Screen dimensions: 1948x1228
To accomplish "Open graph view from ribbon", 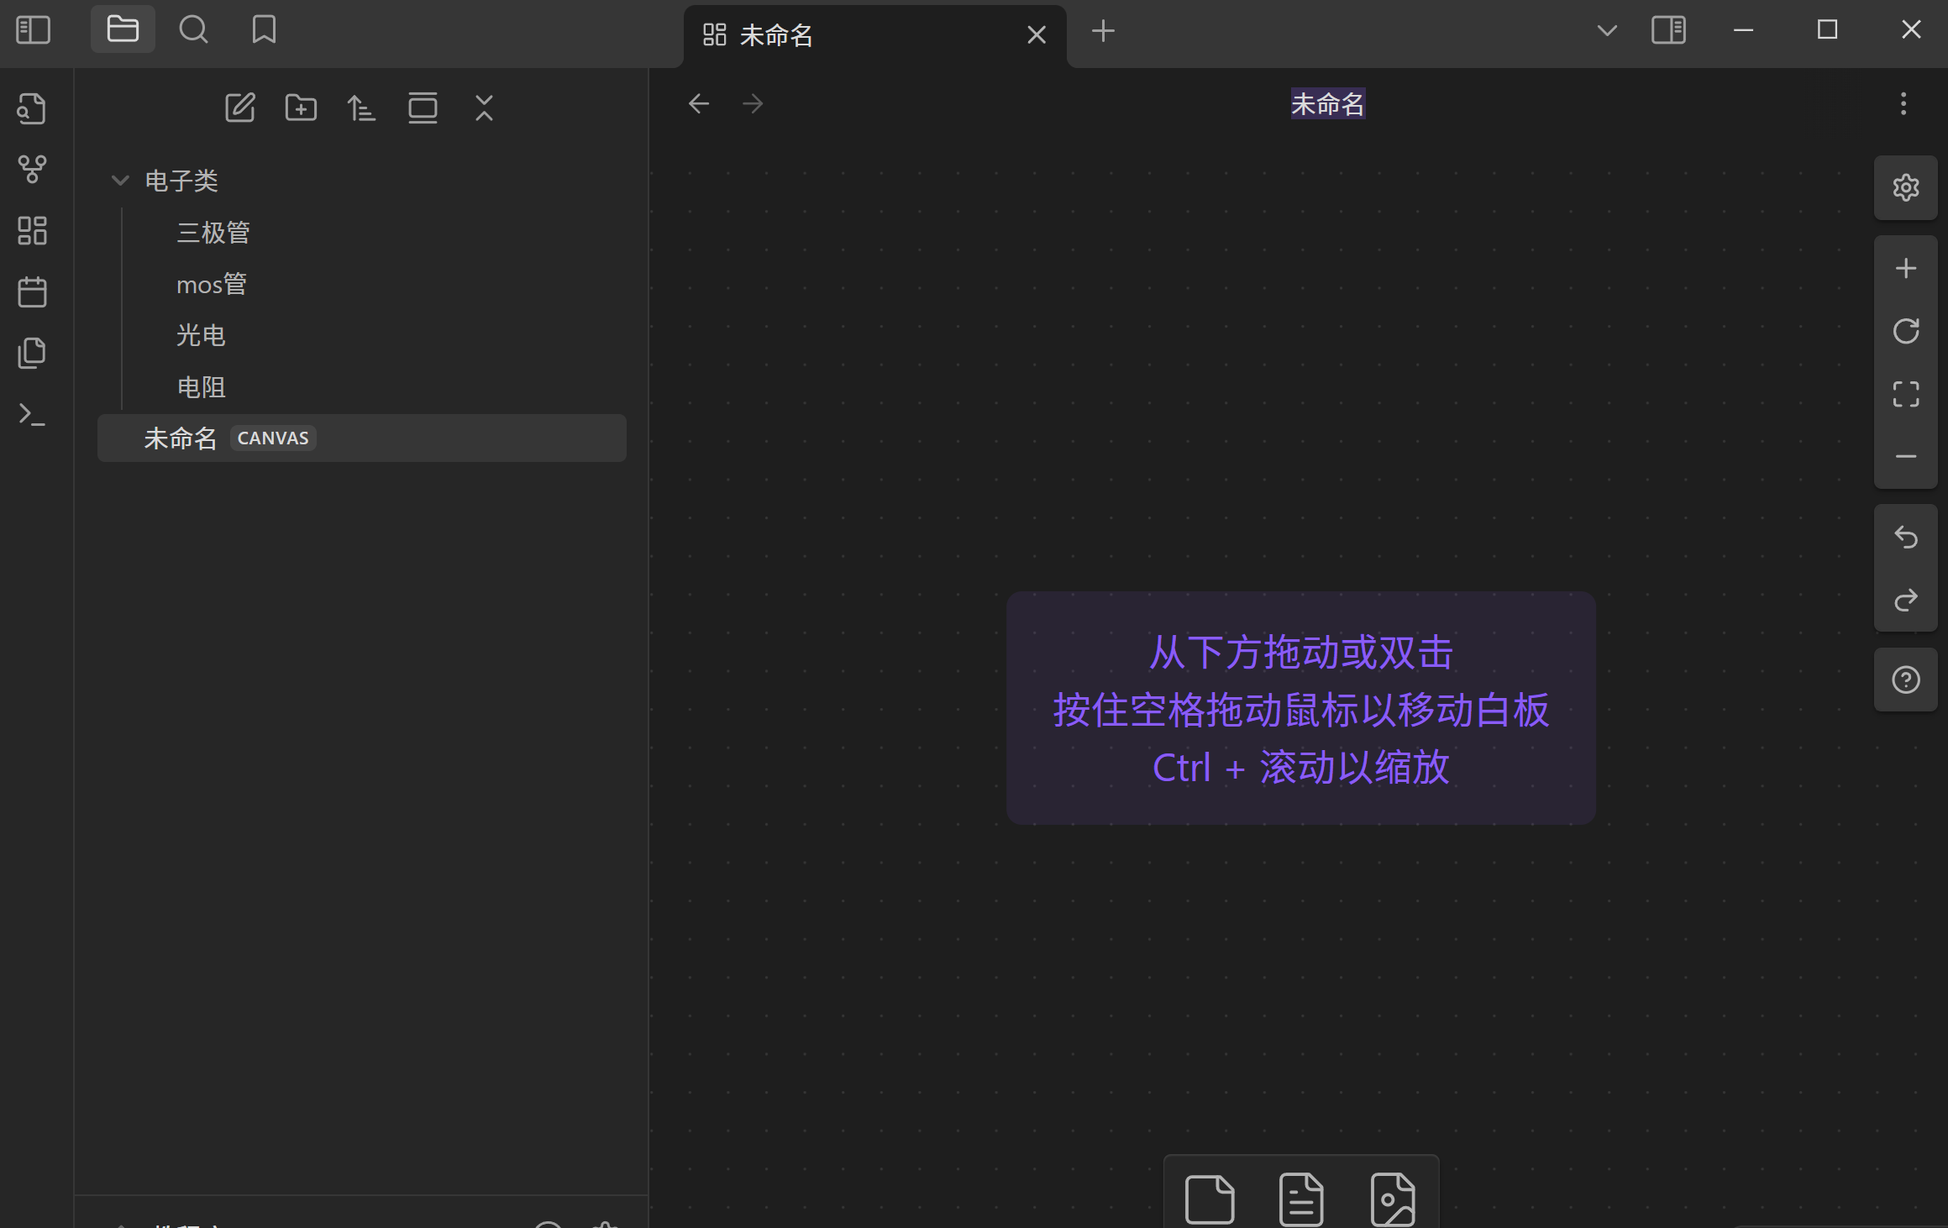I will point(33,169).
